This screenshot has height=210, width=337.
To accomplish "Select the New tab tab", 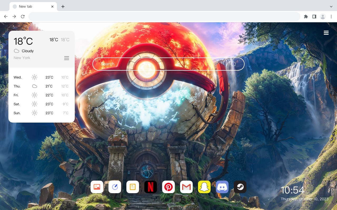I will coord(33,7).
